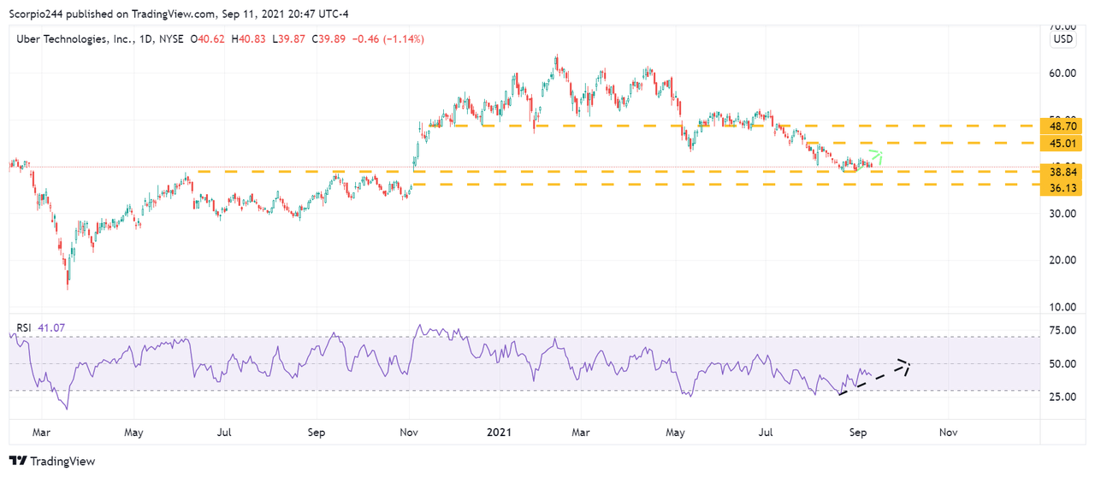The width and height of the screenshot is (1095, 477).
Task: Click the Nov label at far right of axis
Action: 948,433
